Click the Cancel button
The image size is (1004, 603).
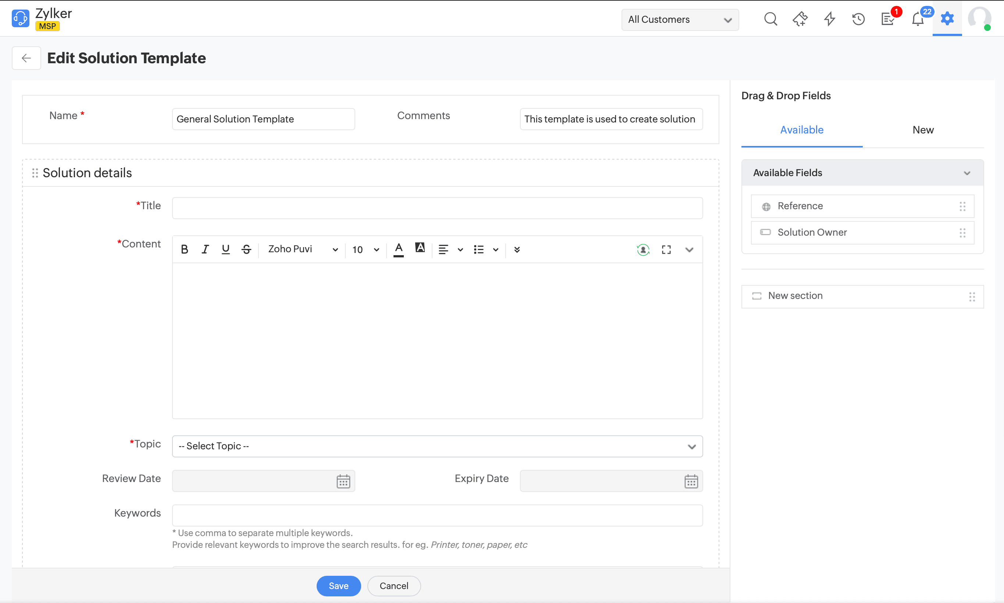394,585
